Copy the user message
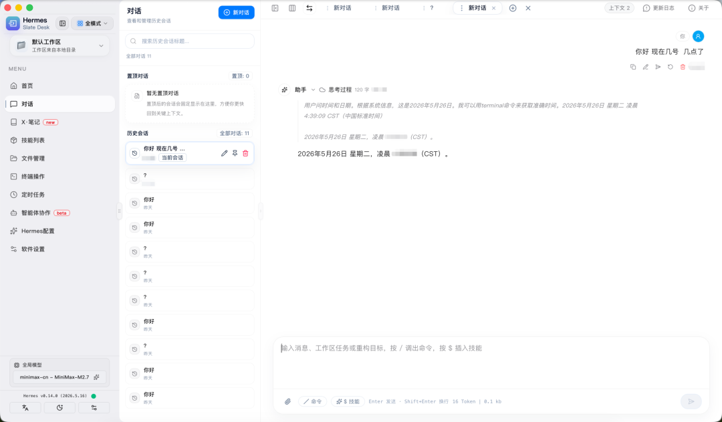722x422 pixels. click(633, 67)
